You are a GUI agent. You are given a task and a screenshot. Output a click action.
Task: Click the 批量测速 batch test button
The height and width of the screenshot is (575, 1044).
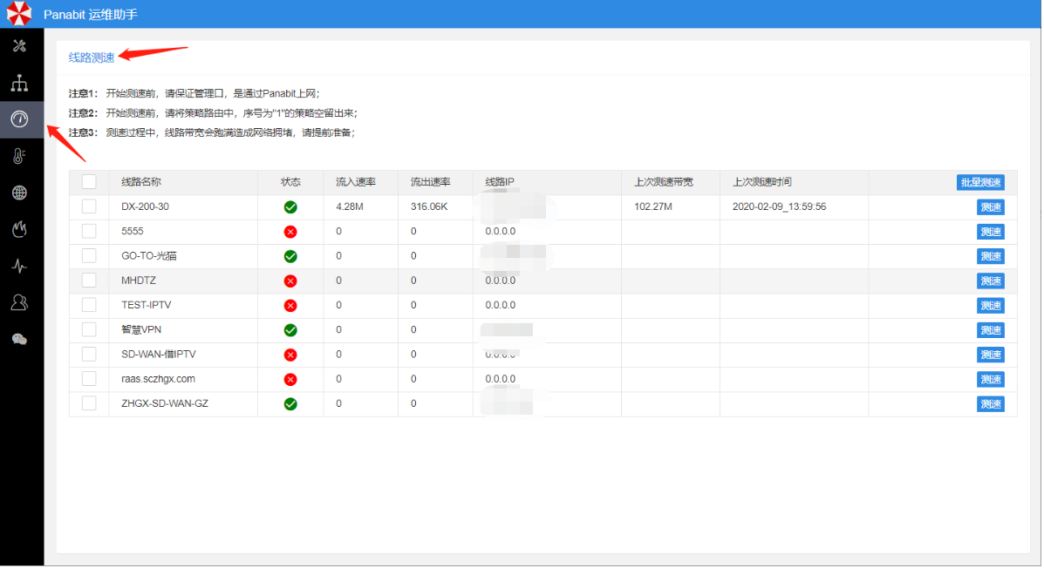(x=980, y=183)
